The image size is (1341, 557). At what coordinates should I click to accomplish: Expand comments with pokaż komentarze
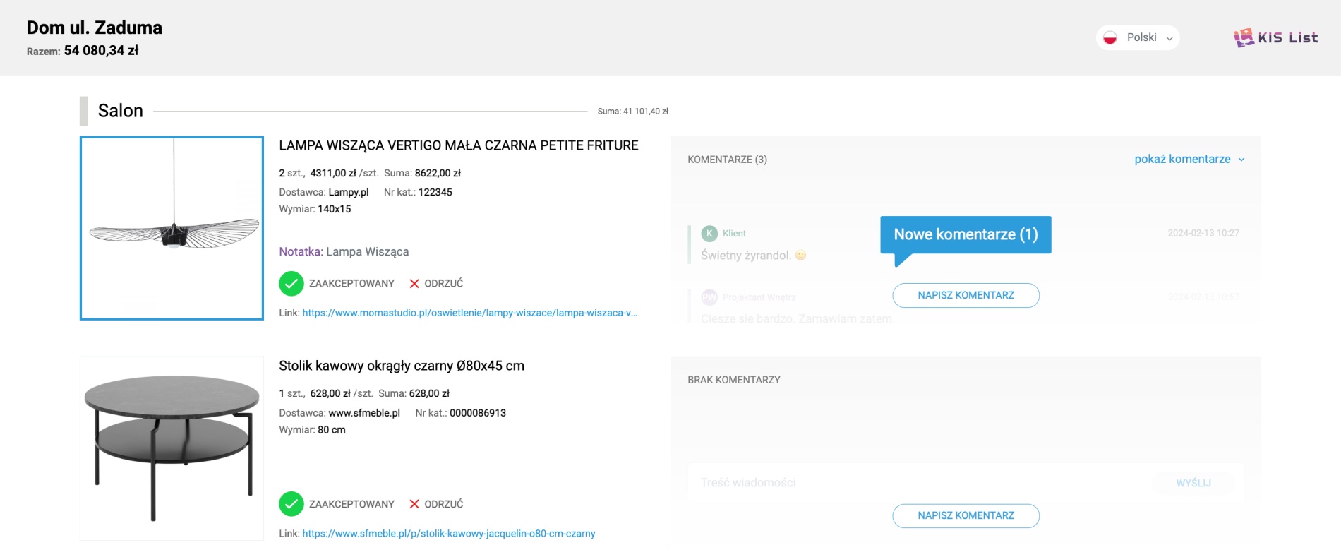tap(1182, 160)
